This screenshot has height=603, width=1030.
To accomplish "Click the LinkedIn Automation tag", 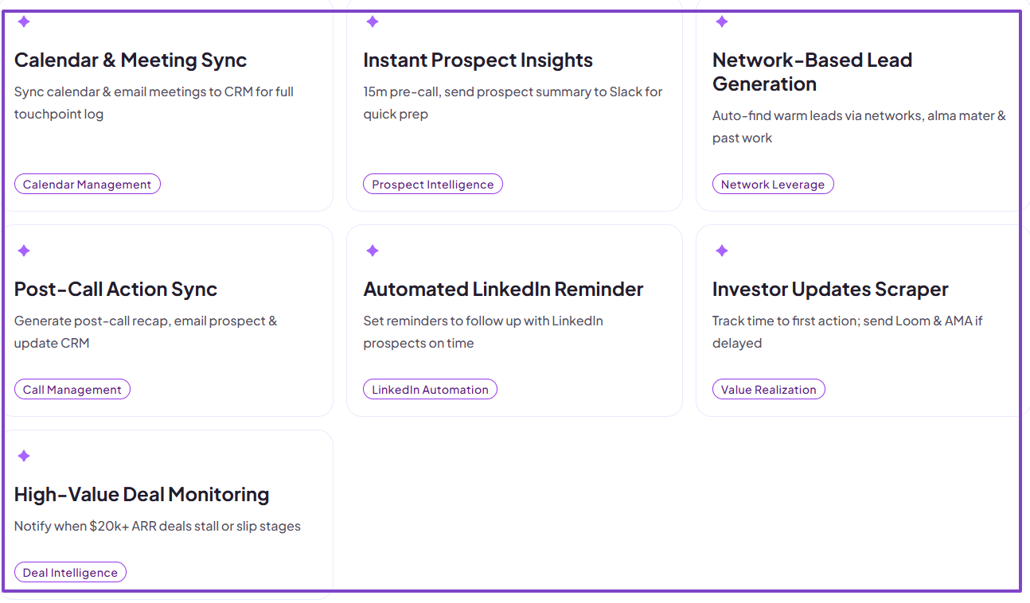I will pos(430,390).
